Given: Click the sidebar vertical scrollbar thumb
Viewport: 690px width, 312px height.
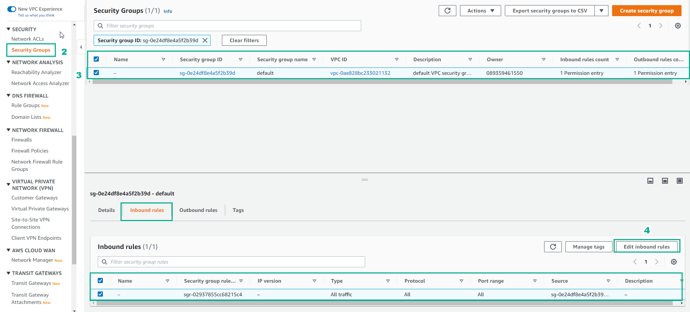Looking at the screenshot, I should click(74, 200).
